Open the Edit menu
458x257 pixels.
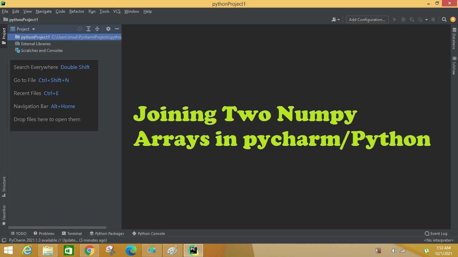tap(16, 11)
